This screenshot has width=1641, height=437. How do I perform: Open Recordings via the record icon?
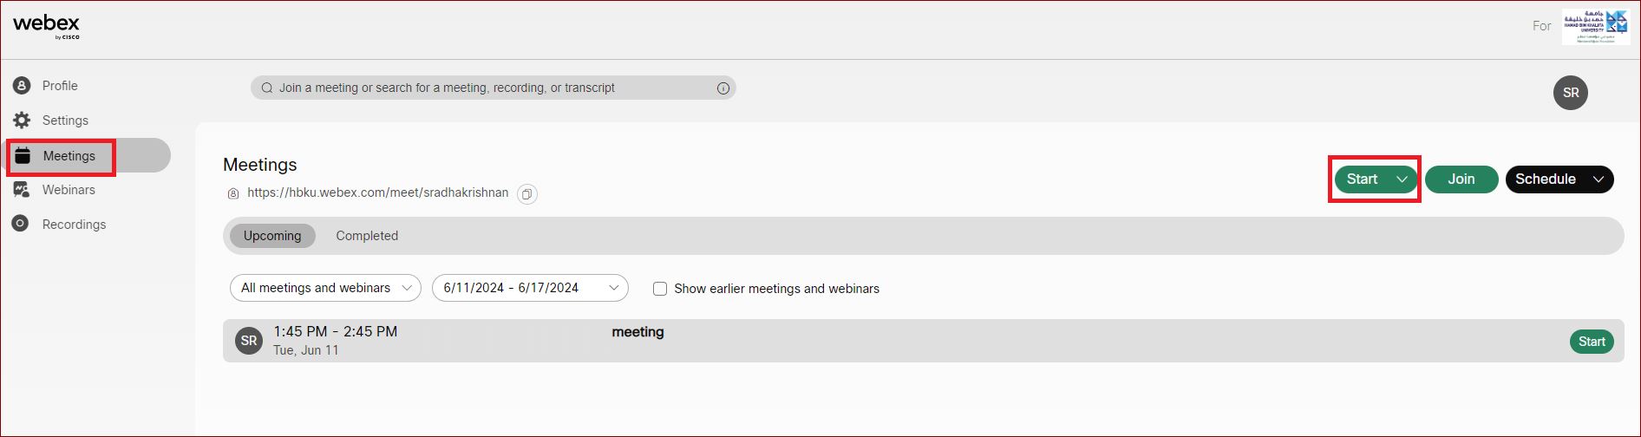coord(21,224)
